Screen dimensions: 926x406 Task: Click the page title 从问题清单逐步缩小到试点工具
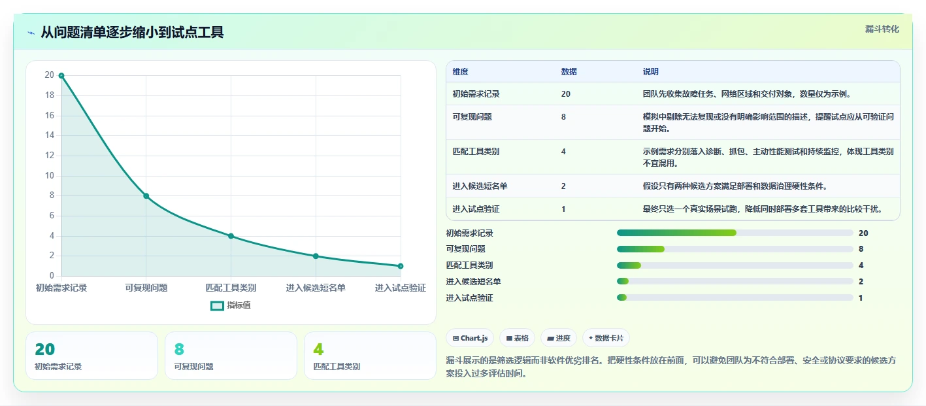click(x=132, y=32)
